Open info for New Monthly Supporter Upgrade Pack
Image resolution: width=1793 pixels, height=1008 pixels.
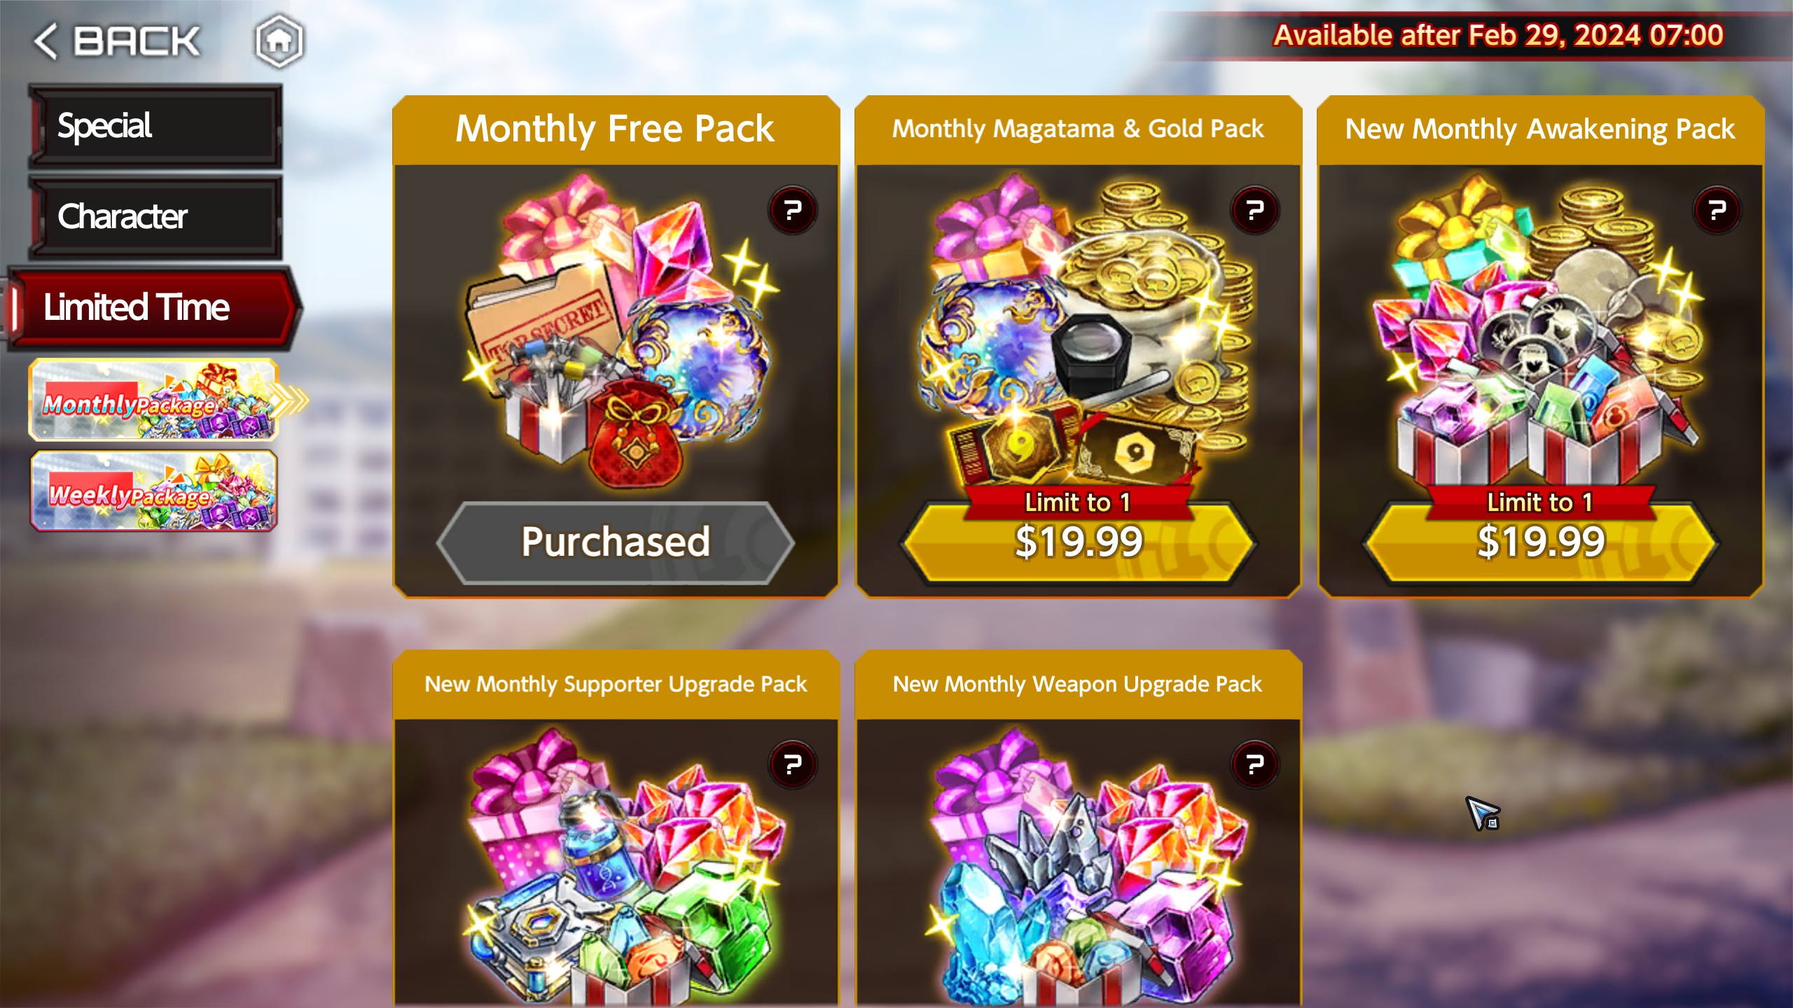pyautogui.click(x=792, y=764)
